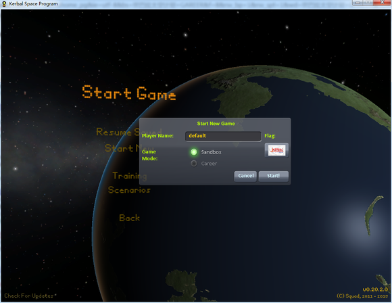Image resolution: width=392 pixels, height=303 pixels.
Task: Select the Sandbox game mode radio button
Action: coord(194,152)
